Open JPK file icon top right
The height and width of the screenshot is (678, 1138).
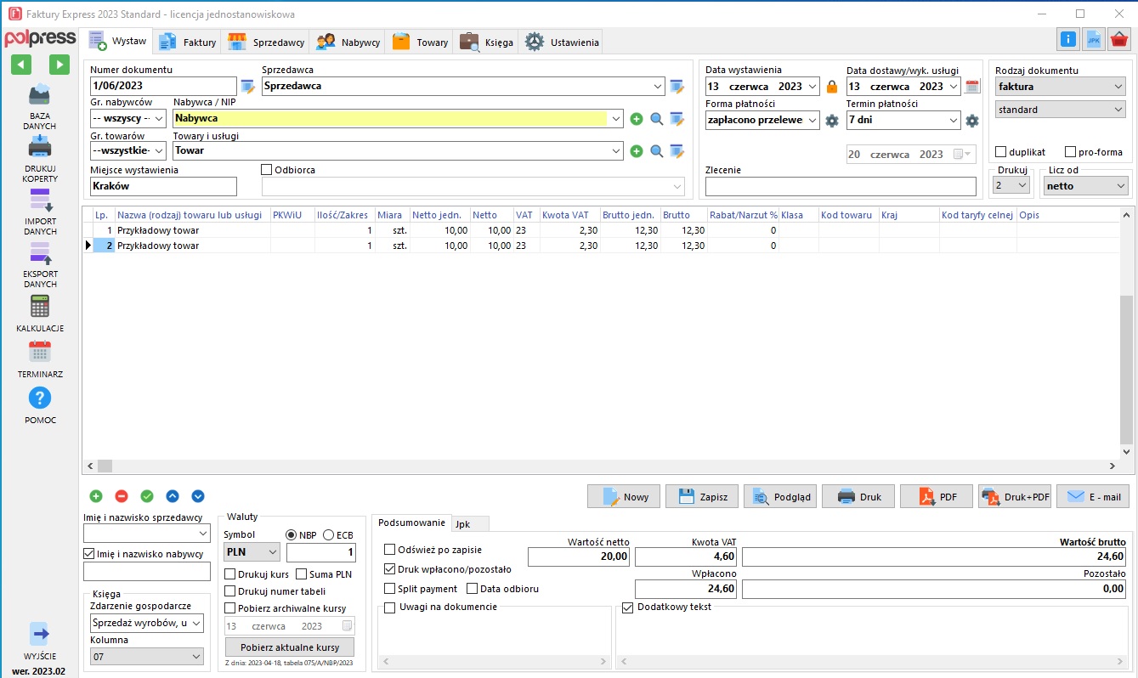[1094, 39]
